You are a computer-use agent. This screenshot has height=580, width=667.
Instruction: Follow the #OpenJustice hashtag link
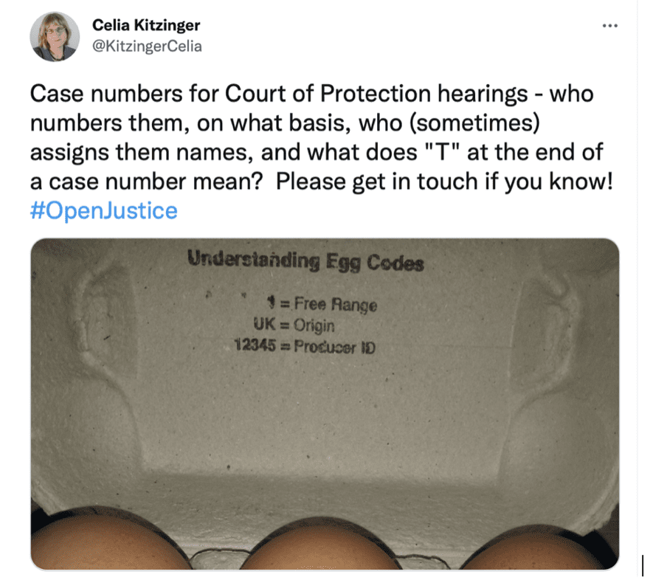point(103,210)
